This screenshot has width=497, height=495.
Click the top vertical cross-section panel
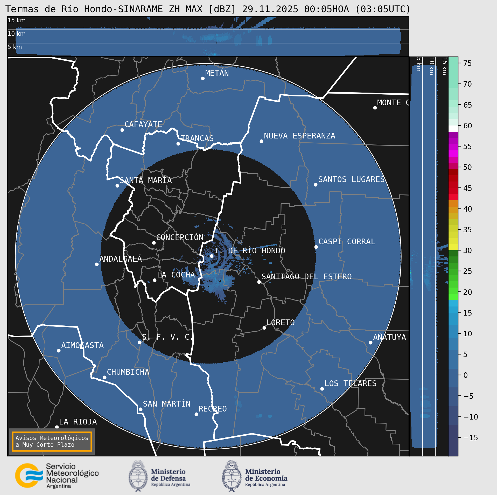coord(208,36)
